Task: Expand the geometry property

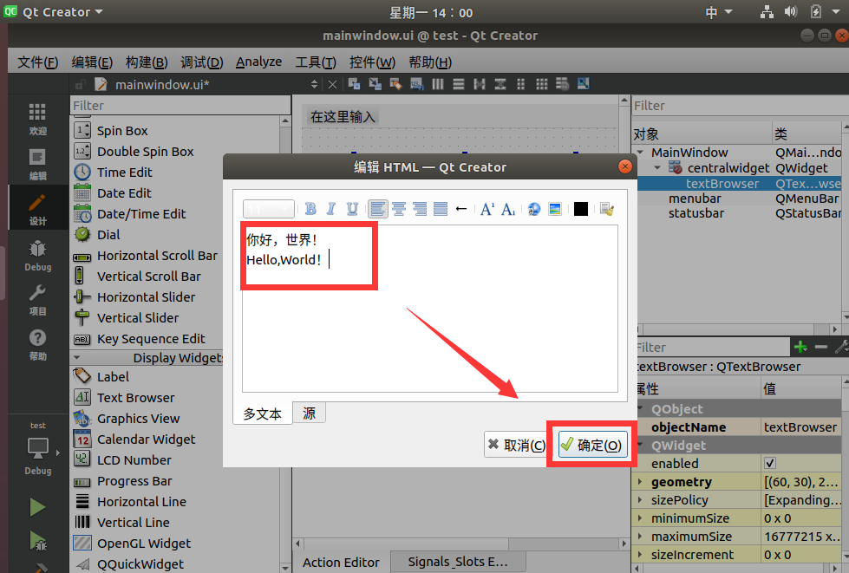Action: pos(641,482)
